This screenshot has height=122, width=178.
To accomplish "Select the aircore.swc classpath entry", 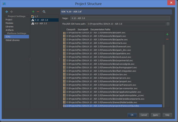I will pyautogui.click(x=112, y=78).
